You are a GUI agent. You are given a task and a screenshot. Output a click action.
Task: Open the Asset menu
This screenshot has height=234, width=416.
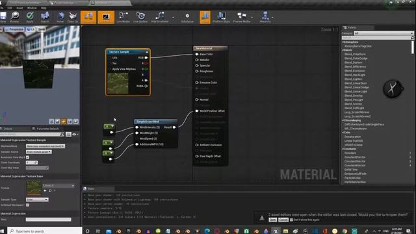click(19, 8)
